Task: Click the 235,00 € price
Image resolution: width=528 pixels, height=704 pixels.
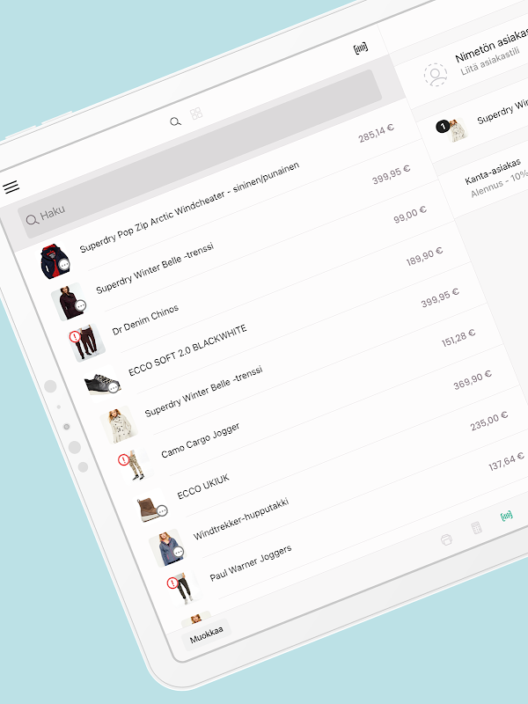Action: point(489,421)
